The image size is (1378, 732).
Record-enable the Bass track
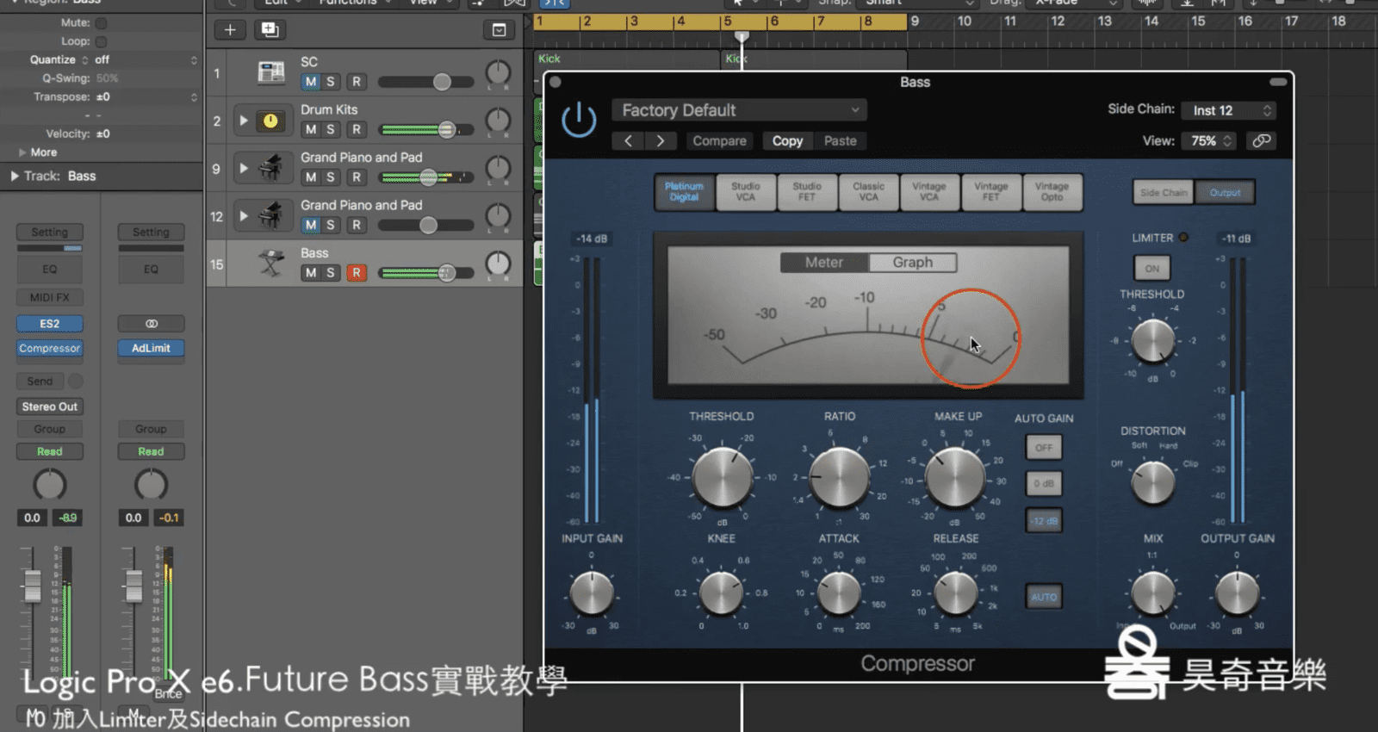tap(356, 273)
